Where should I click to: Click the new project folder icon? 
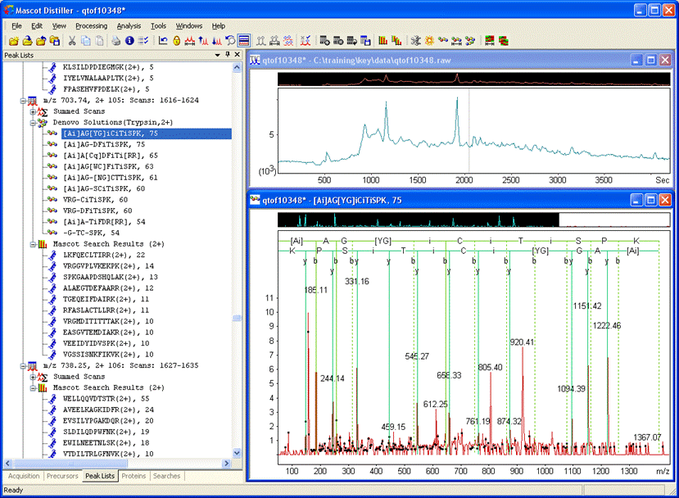click(x=13, y=41)
